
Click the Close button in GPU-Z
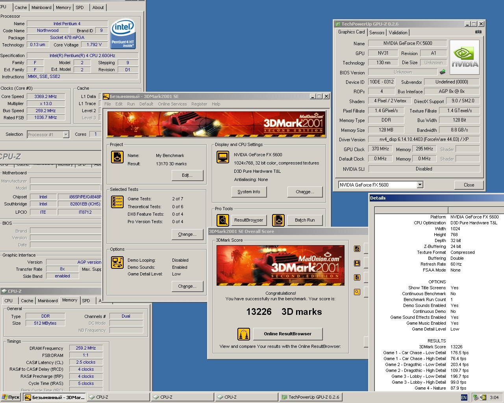[x=469, y=185]
